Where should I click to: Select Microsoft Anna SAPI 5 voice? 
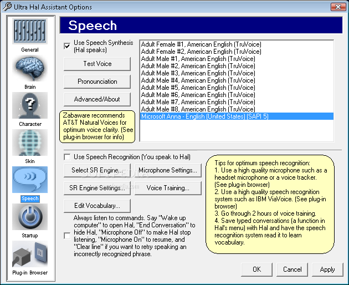[x=237, y=116]
